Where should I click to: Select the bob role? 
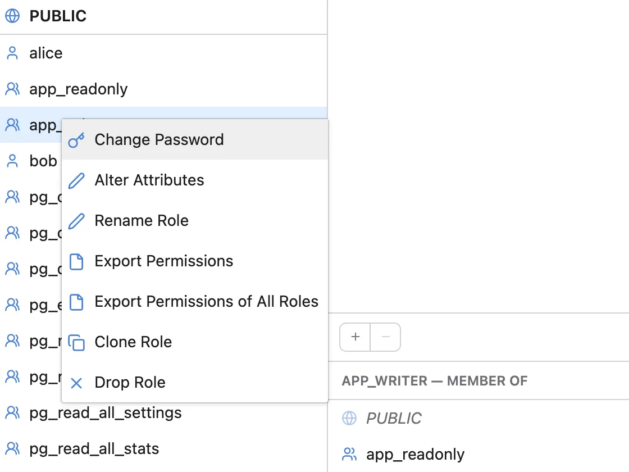click(x=30, y=161)
